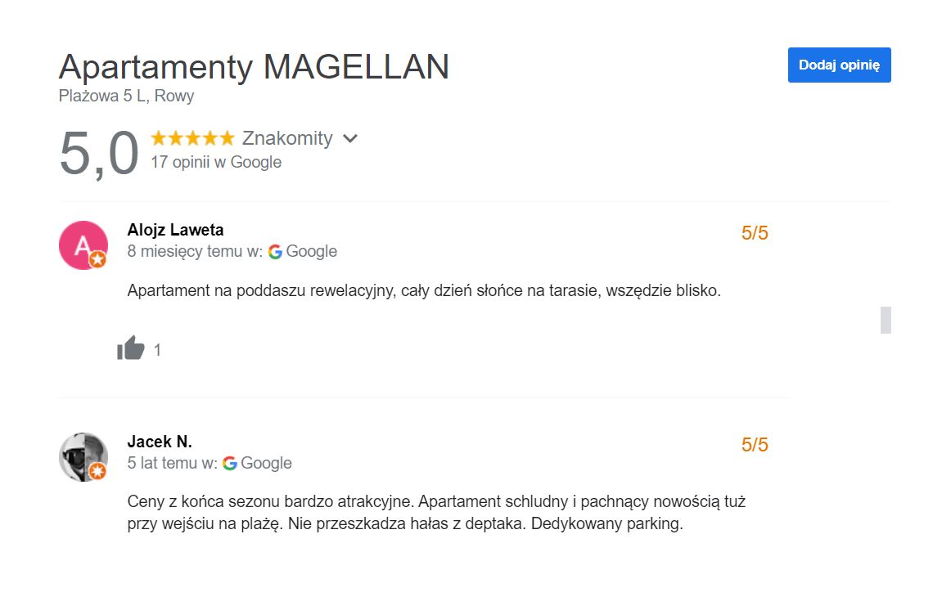Open the Alojz Laweta reviewer name link

175,230
